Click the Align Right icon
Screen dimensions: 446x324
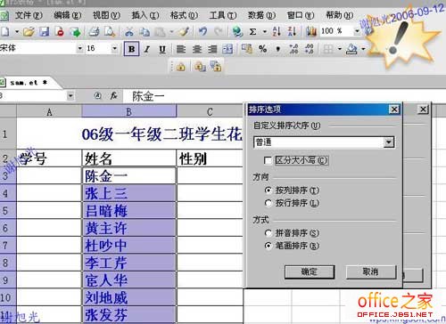tap(212, 49)
